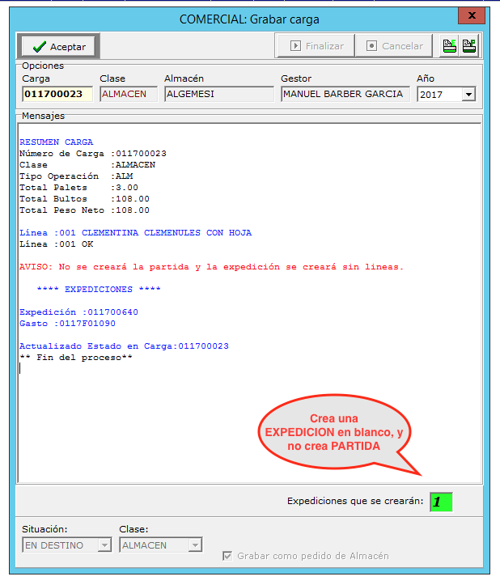Toggle Grabar como pedido de Almacén checkbox
Viewport: 500px width, 585px height.
227,556
